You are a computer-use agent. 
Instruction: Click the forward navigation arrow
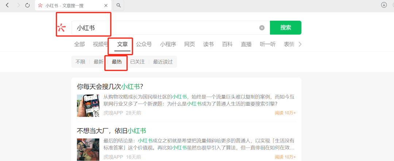pos(18,5)
